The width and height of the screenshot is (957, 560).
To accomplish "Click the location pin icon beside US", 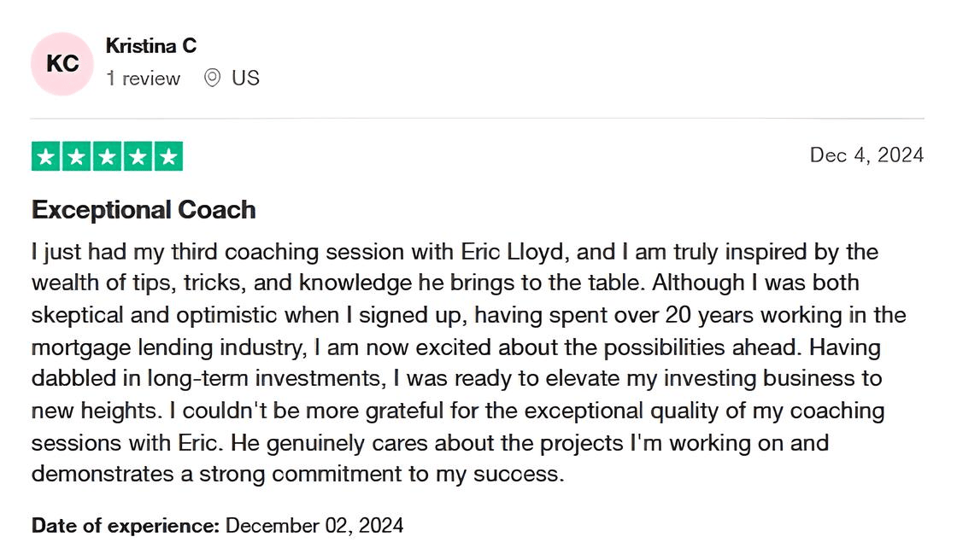I will coord(213,78).
